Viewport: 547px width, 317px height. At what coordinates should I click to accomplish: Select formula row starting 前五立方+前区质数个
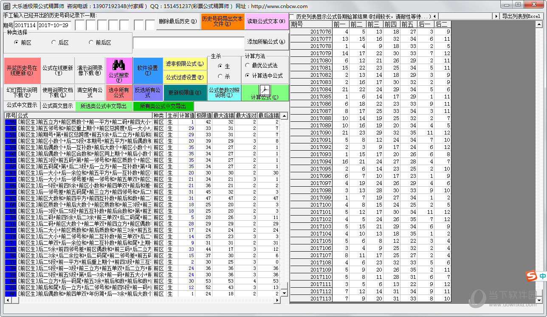(142, 122)
